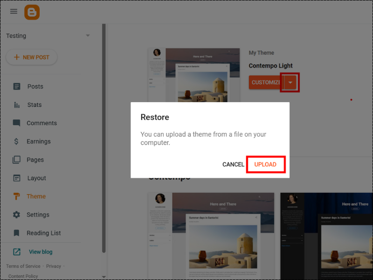Click the scrollbar down arrow

(x=104, y=276)
